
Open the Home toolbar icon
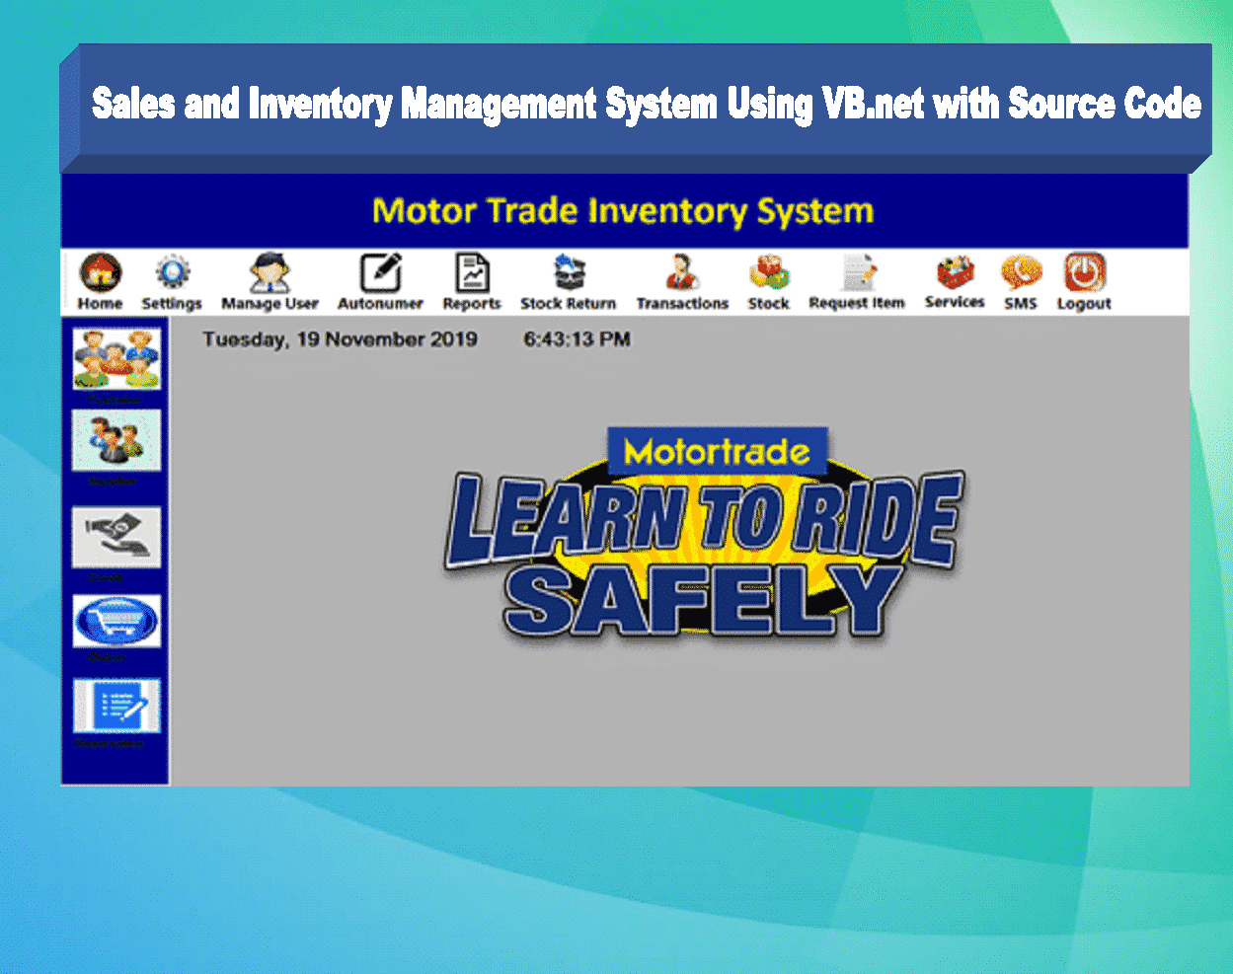click(x=100, y=272)
